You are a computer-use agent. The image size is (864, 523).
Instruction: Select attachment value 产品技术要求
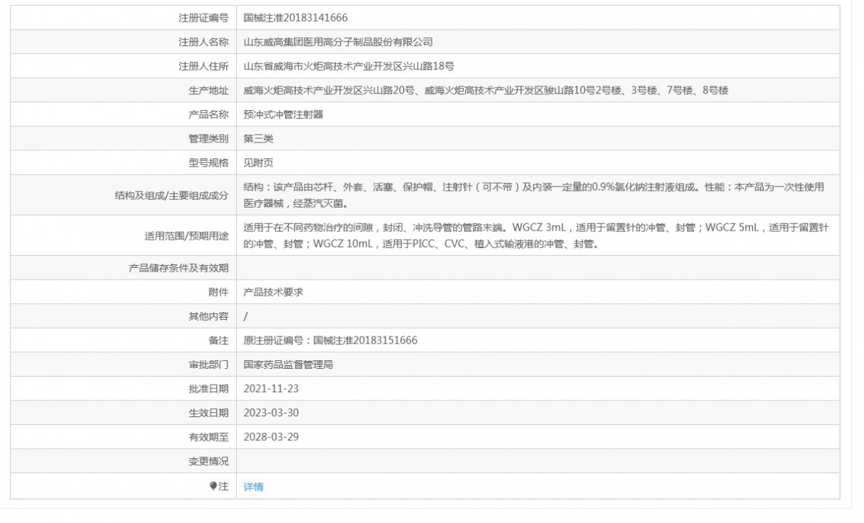tap(274, 292)
